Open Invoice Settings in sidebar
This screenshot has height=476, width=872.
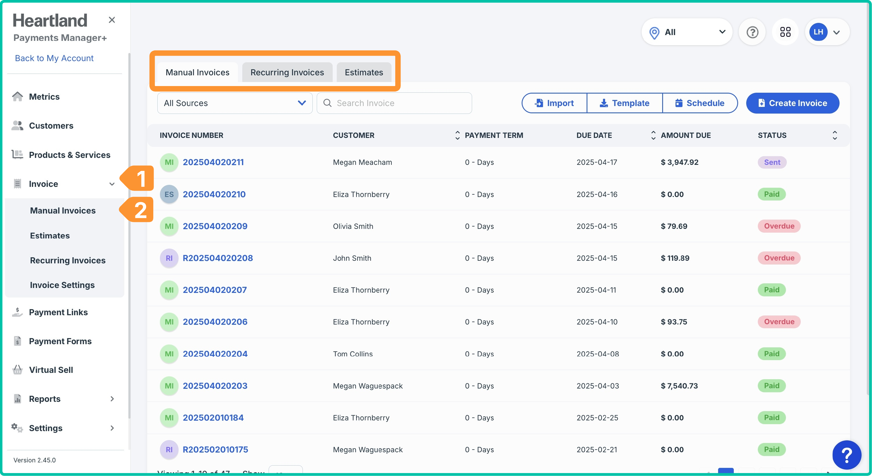click(62, 285)
